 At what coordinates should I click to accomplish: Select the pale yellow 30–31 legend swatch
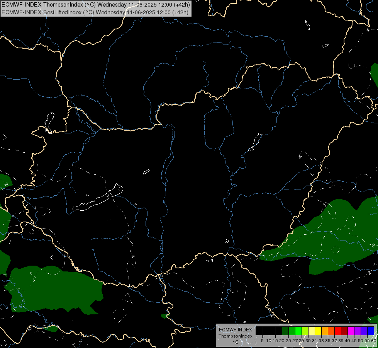click(312, 331)
